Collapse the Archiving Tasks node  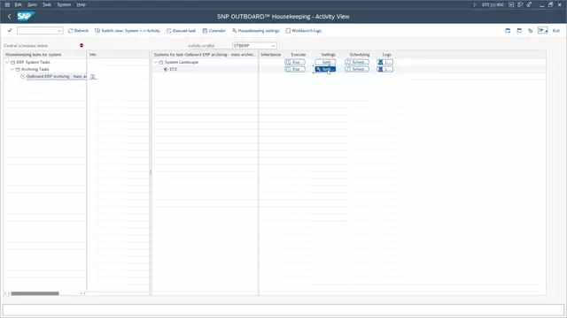click(x=12, y=69)
